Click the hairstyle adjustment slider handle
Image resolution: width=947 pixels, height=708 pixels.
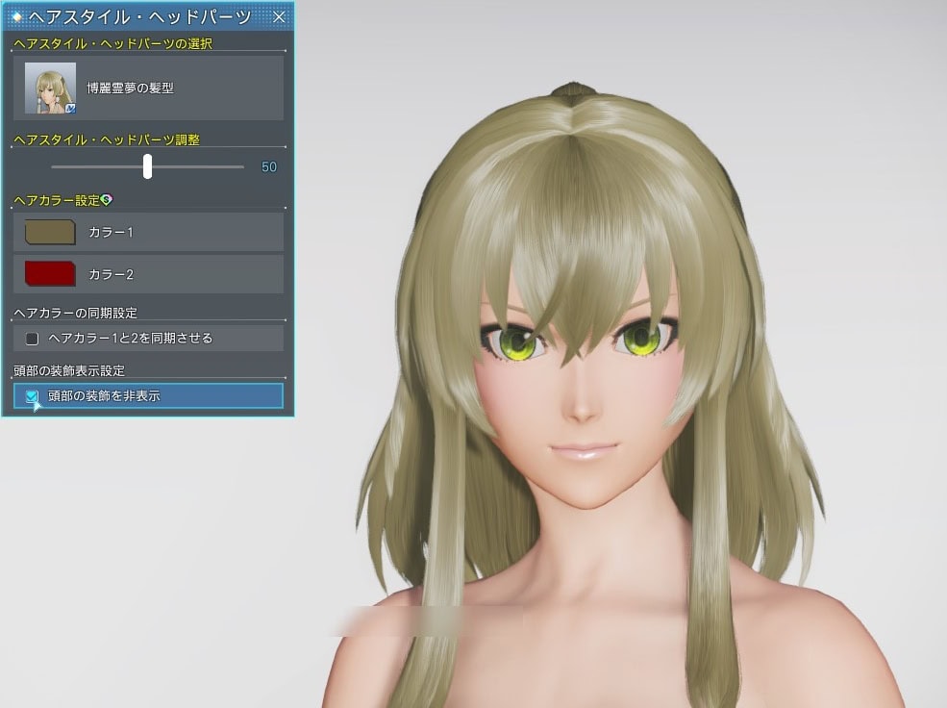[147, 166]
